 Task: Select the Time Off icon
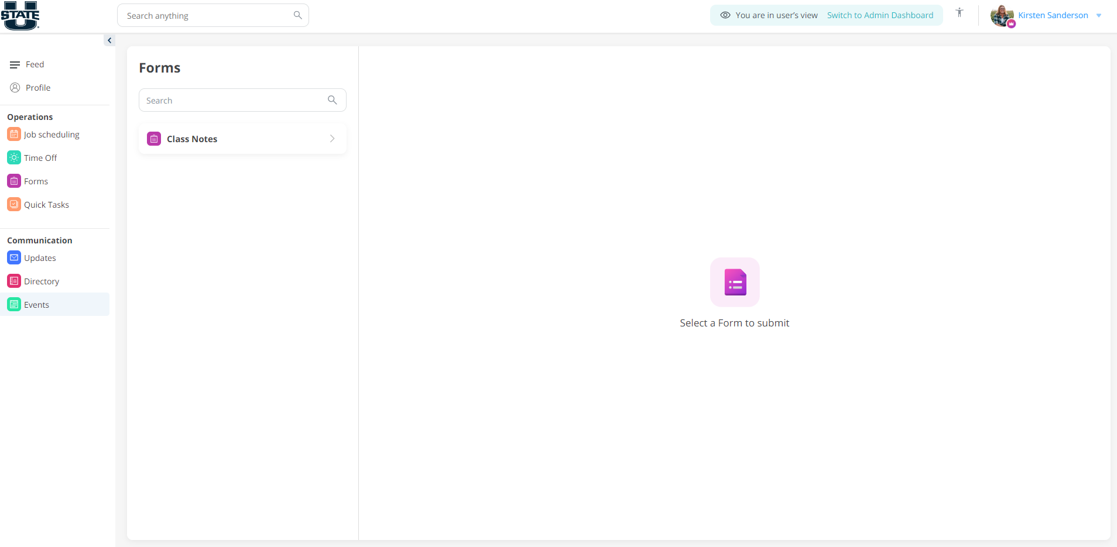point(13,157)
